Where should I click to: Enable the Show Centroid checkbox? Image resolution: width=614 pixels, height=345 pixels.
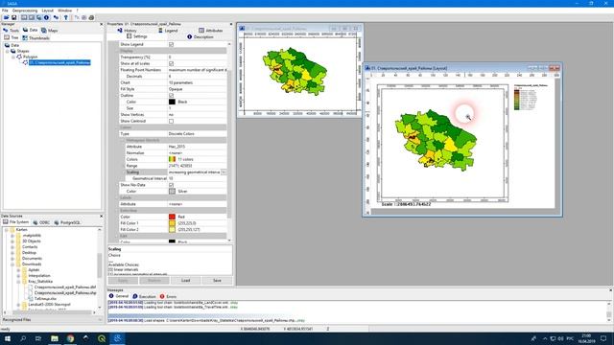(x=171, y=121)
